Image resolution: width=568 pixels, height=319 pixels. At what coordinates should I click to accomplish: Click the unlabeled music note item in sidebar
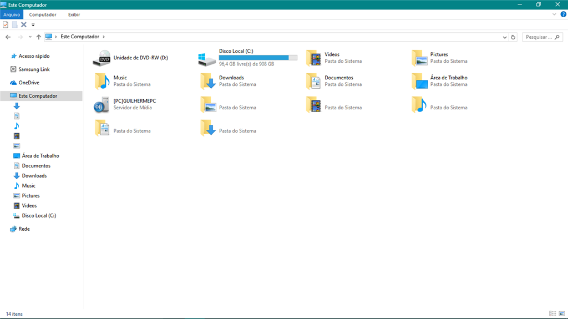point(17,126)
